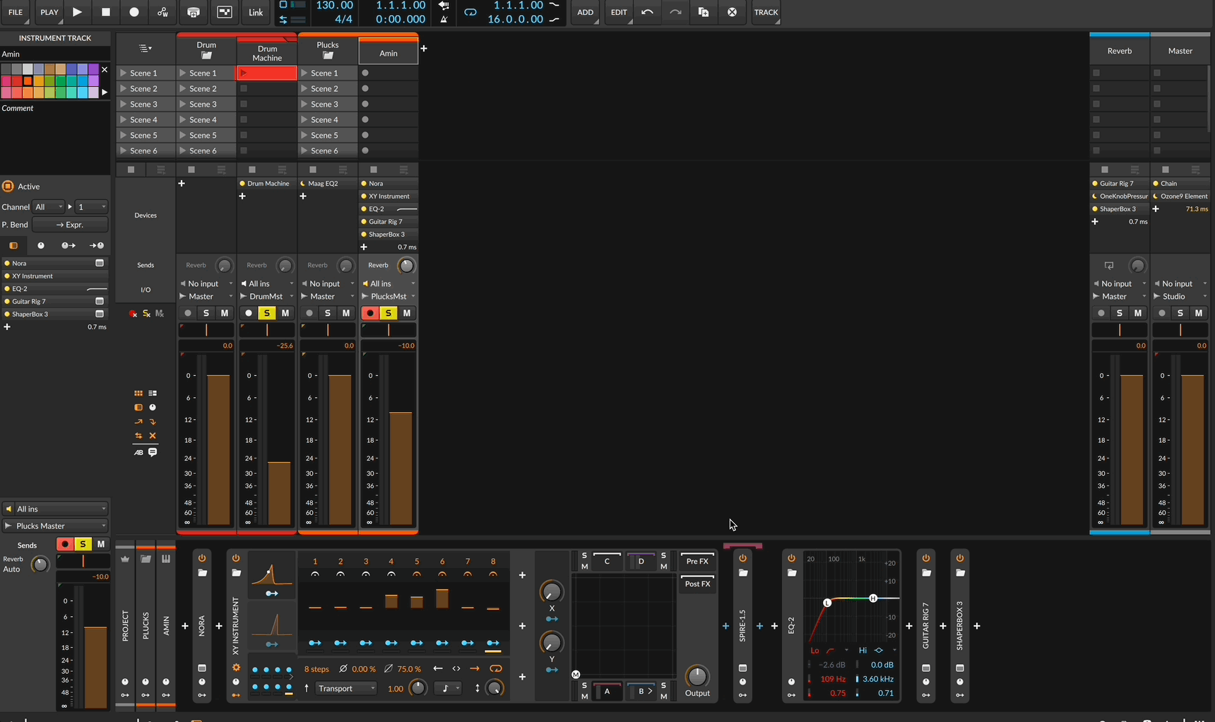Image resolution: width=1215 pixels, height=722 pixels.
Task: Mute the Drum track in the mixer
Action: tap(225, 313)
